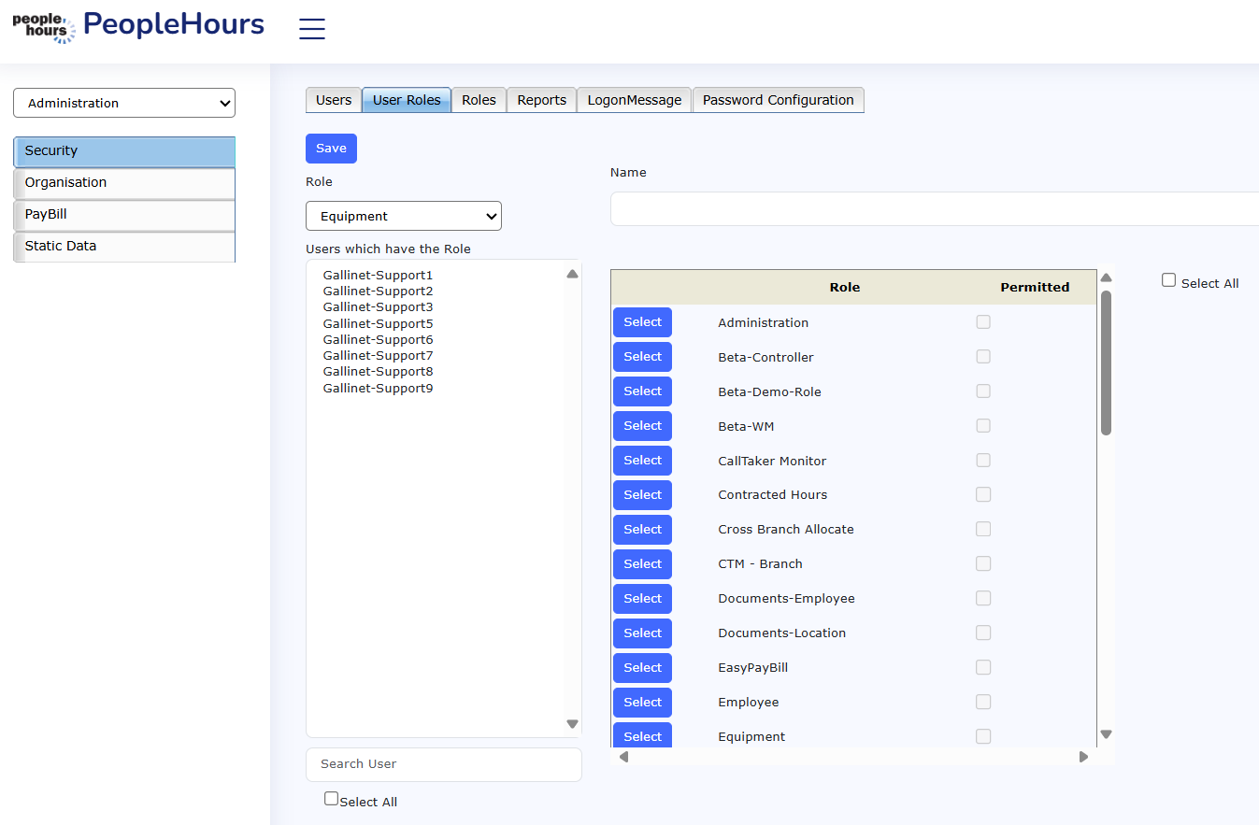Go to the Reports tab
Viewport: 1259px width, 825px height.
click(541, 100)
